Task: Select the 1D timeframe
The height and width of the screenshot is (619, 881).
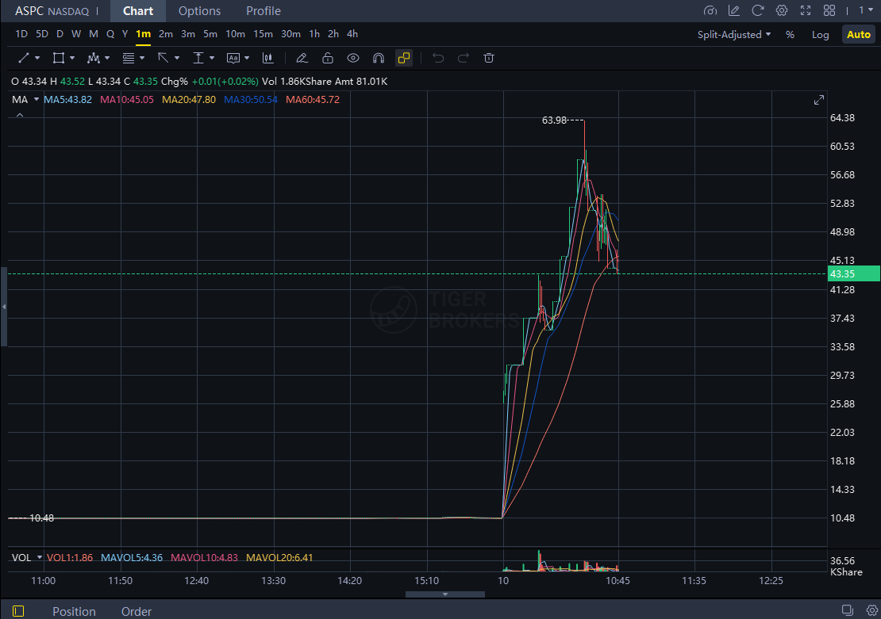Action: pyautogui.click(x=21, y=34)
